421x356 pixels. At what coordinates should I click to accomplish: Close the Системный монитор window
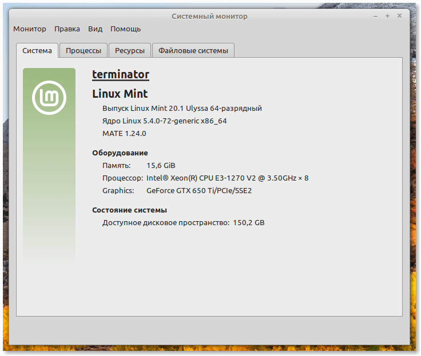click(x=399, y=16)
